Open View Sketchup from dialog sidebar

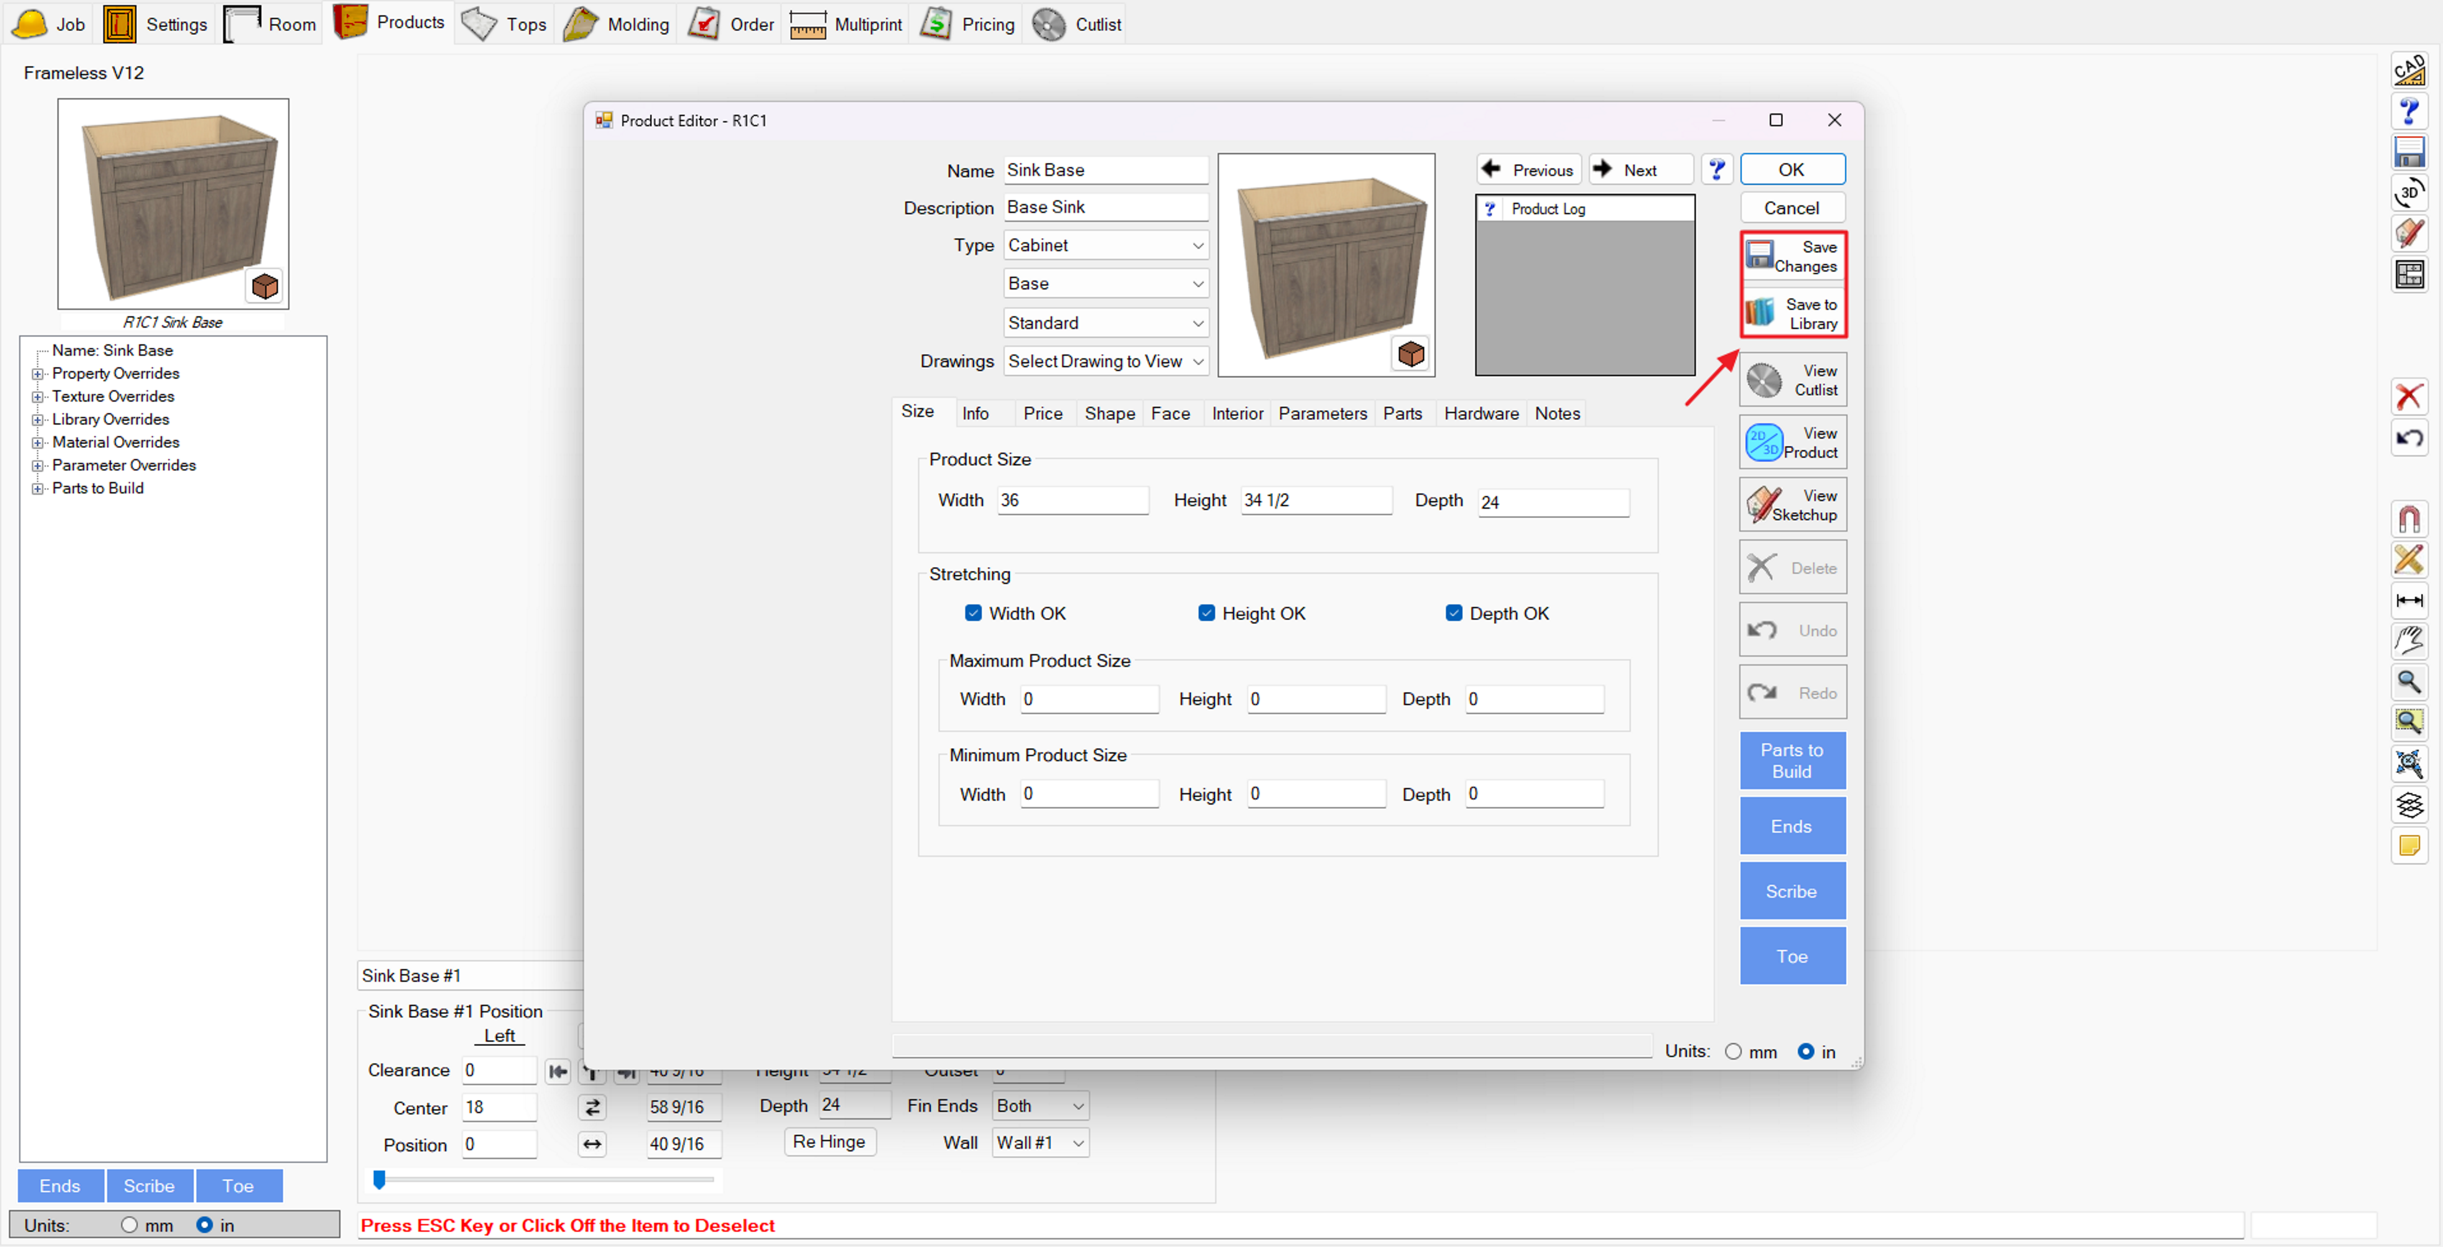click(1792, 505)
